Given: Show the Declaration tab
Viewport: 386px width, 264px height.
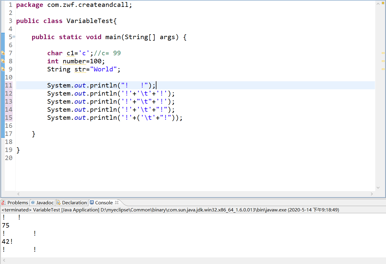Looking at the screenshot, I should [72, 202].
